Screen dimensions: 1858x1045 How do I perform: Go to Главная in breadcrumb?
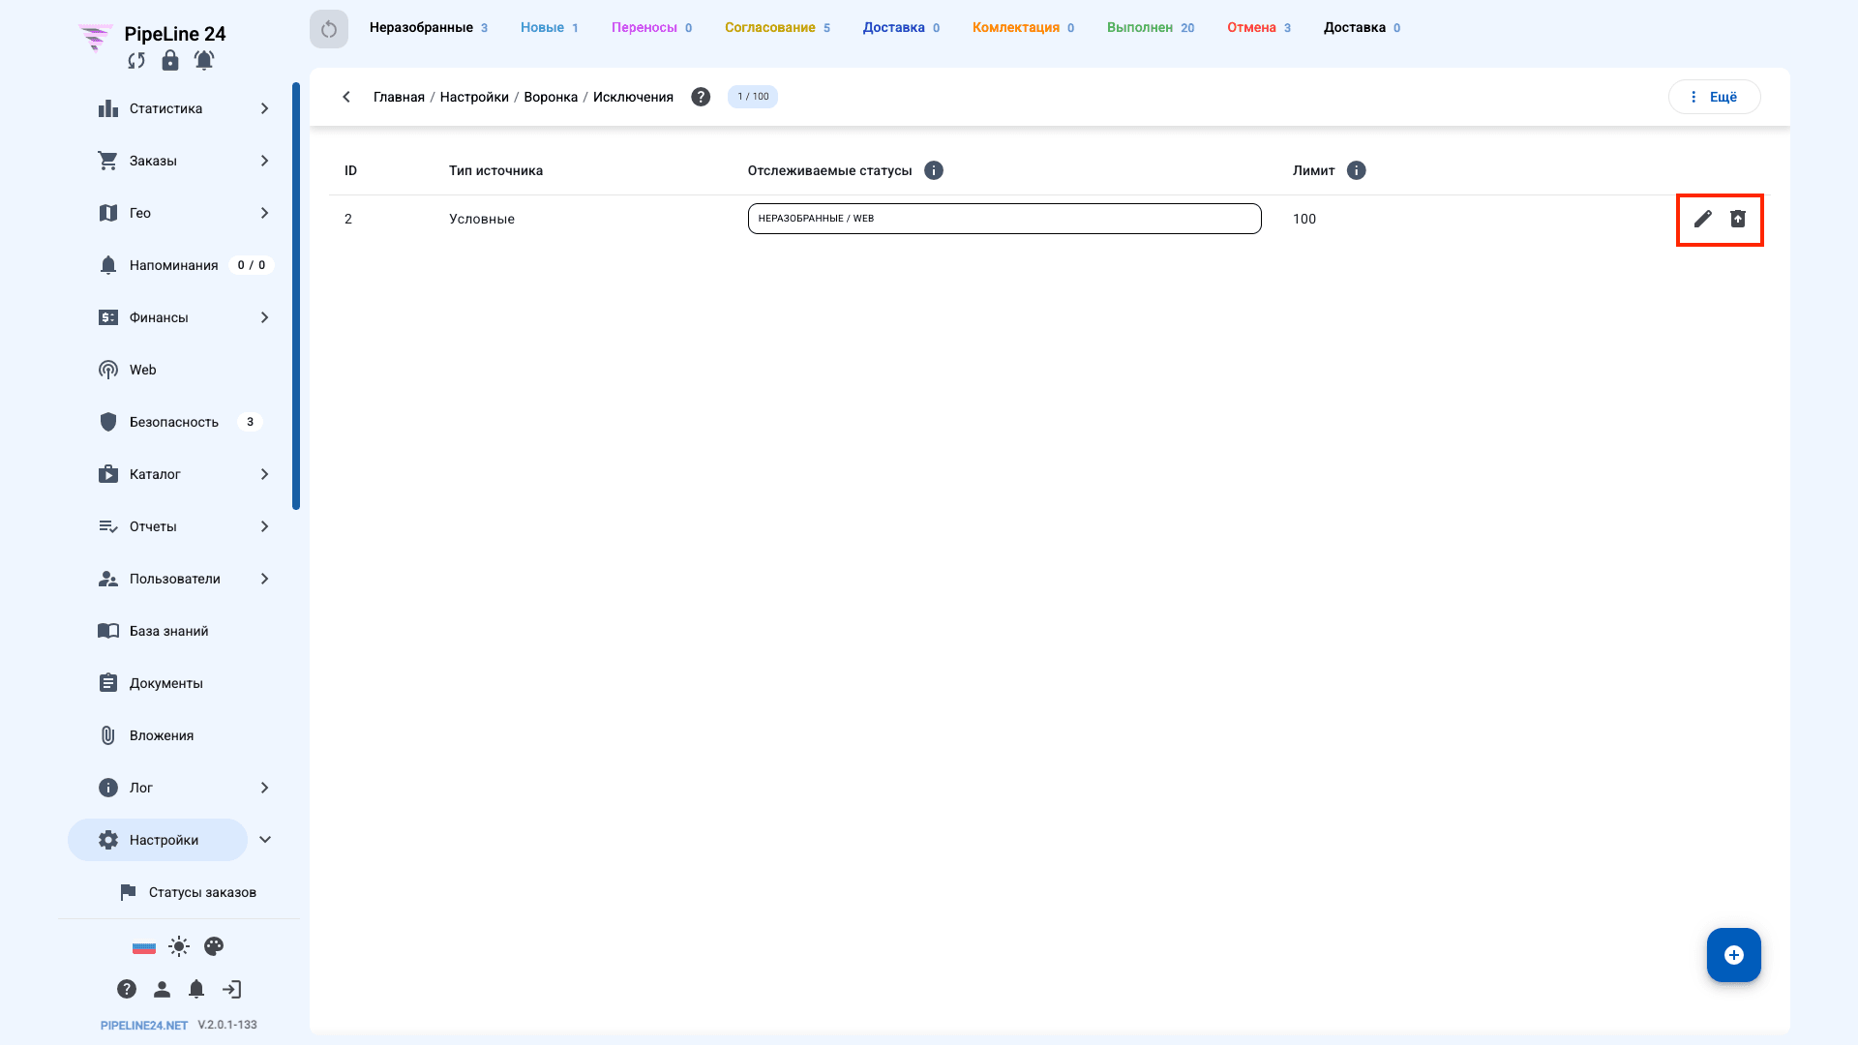coord(399,97)
